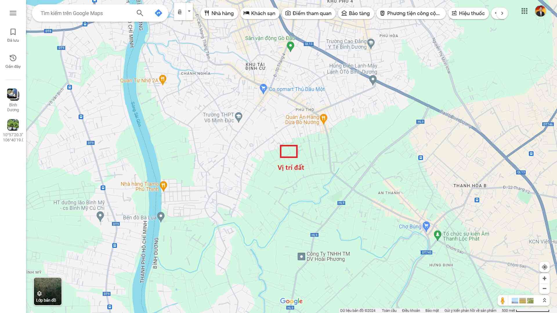Screen dimensions: 557x313
Task: Filter by Hiệu thuốc
Action: (468, 13)
